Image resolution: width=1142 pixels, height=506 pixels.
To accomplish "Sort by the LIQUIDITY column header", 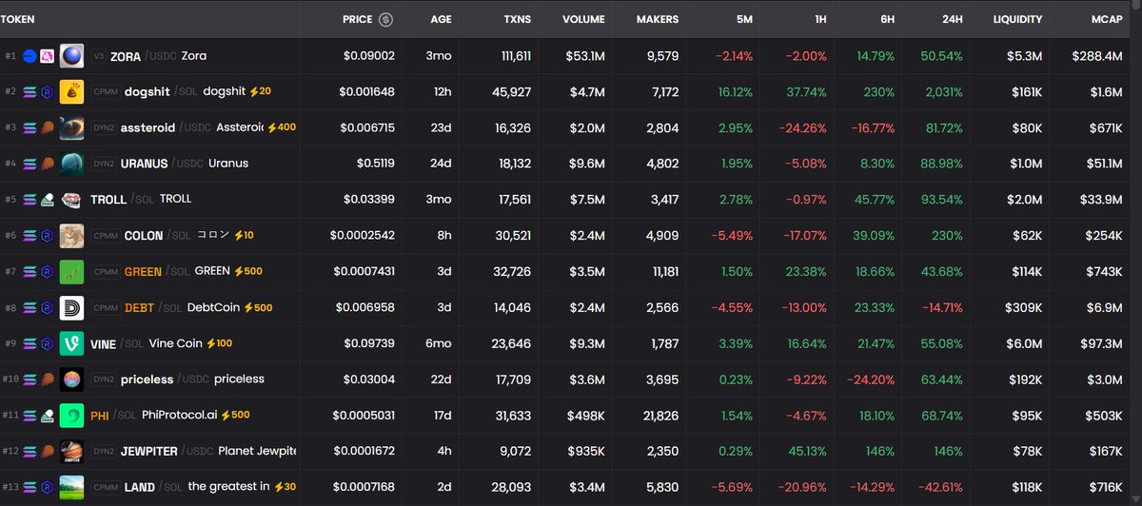I will pyautogui.click(x=1017, y=19).
